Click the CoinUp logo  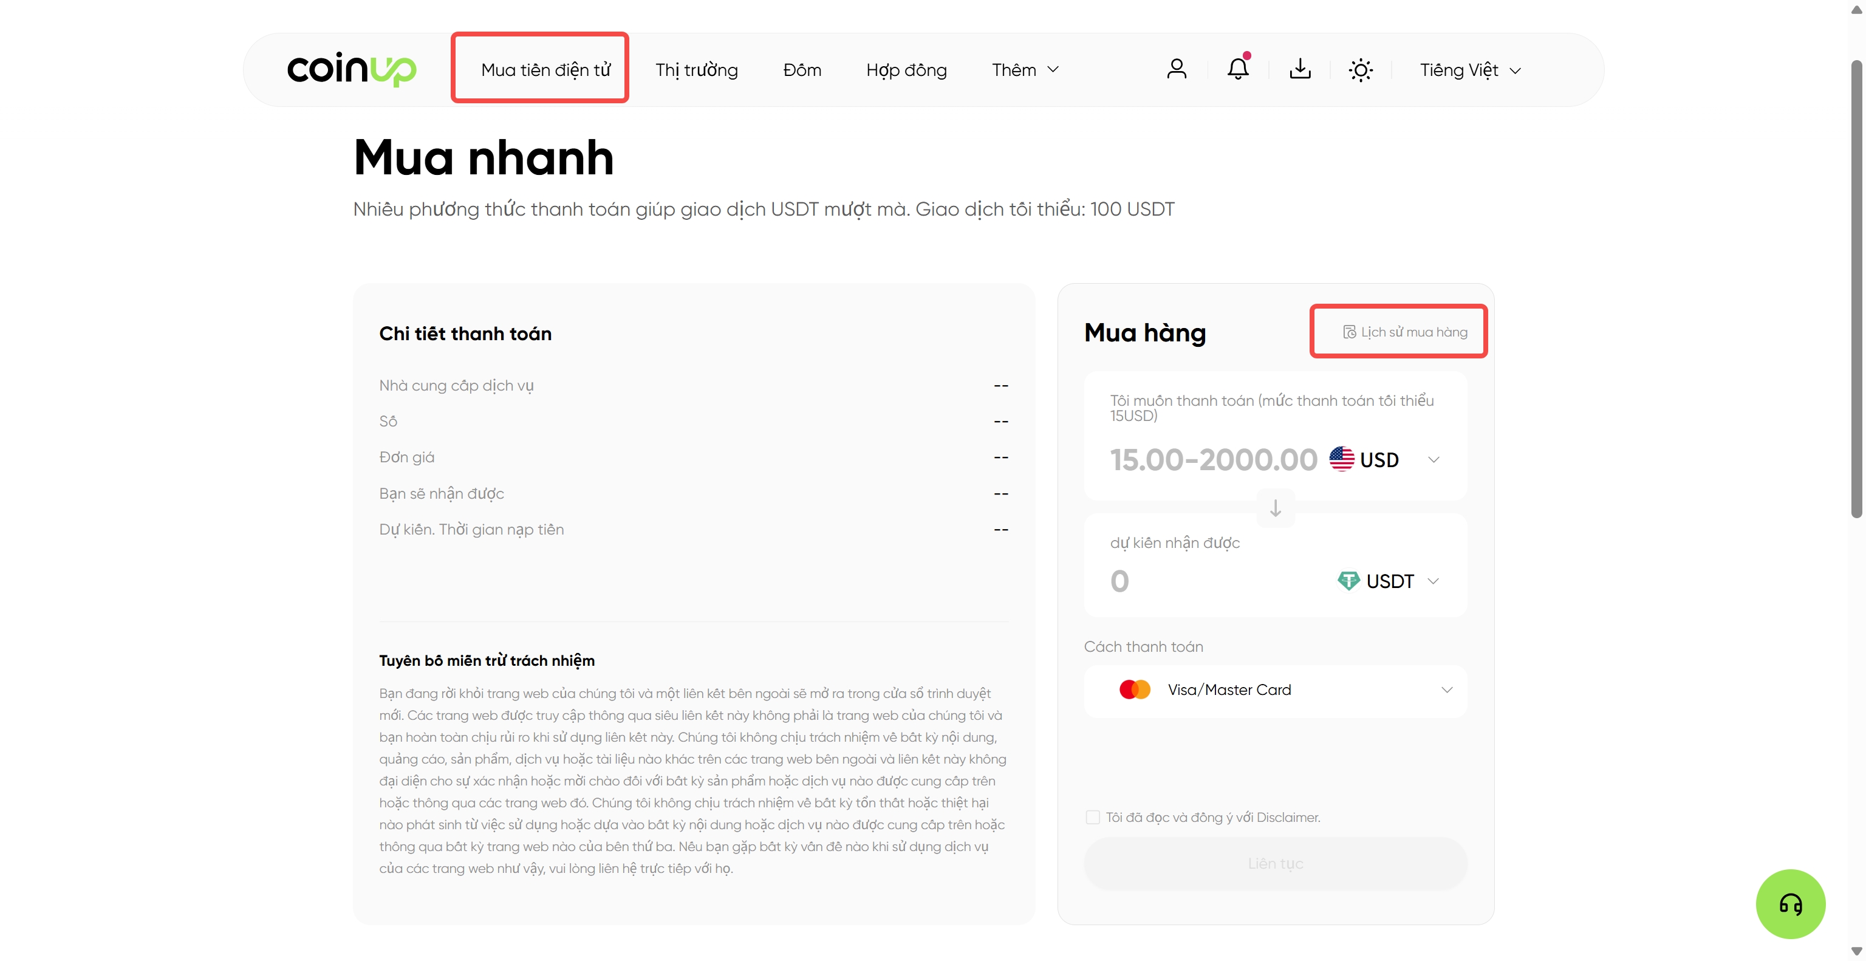(x=352, y=69)
